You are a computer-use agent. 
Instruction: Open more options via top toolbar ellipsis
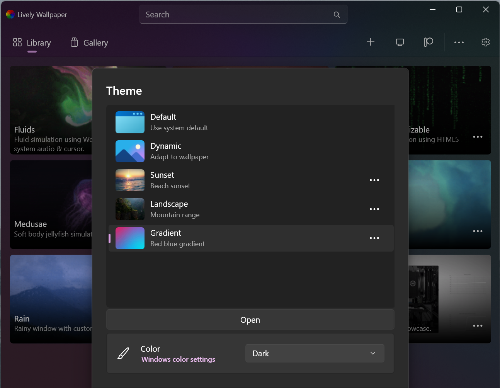[x=459, y=42]
